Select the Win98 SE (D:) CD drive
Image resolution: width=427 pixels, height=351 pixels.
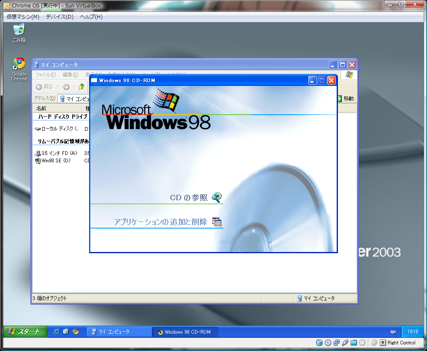[53, 161]
